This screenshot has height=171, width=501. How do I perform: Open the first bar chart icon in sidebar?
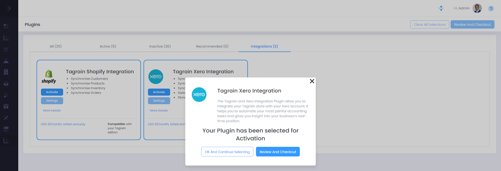click(x=6, y=38)
